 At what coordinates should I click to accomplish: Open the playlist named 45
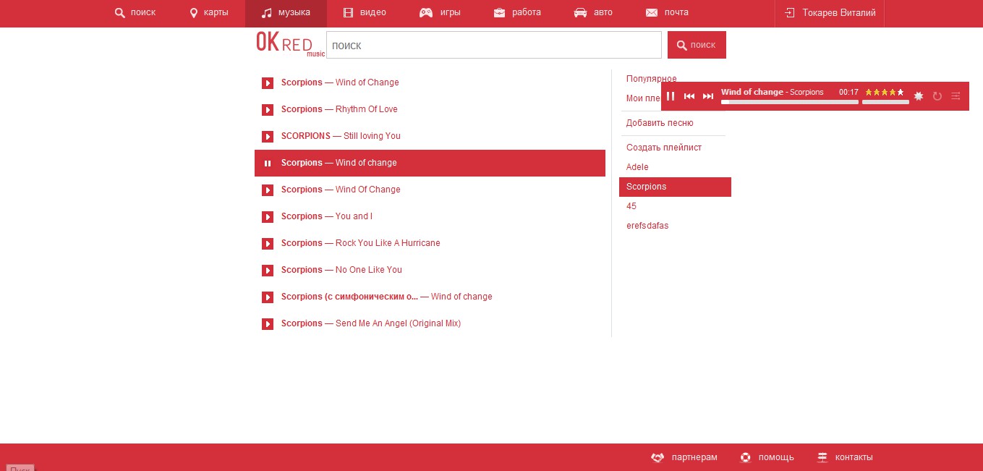[631, 206]
